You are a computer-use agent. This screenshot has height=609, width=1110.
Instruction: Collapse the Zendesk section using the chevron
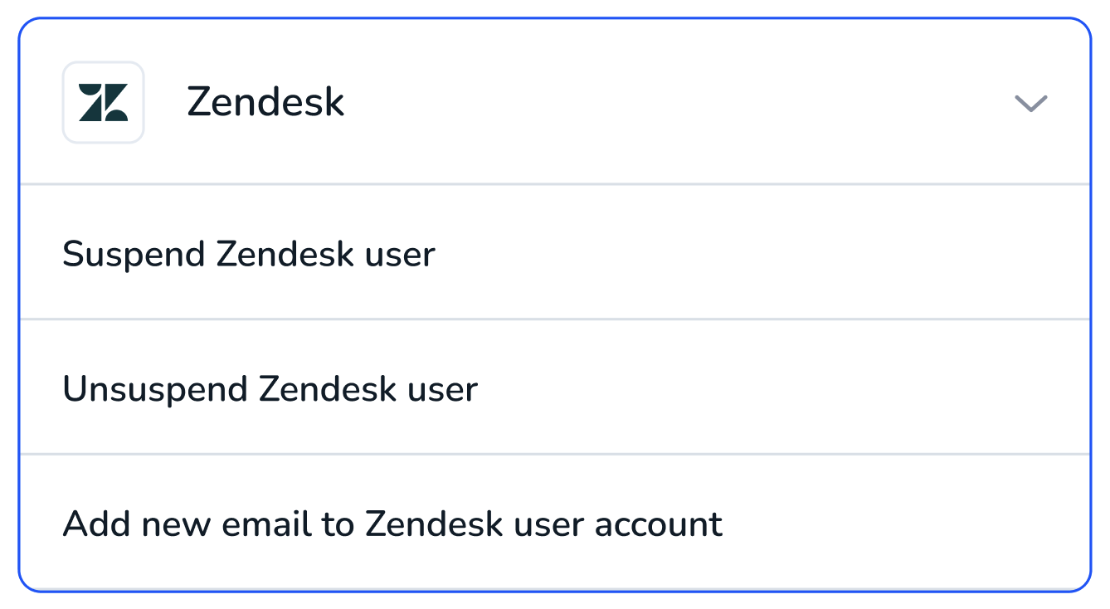coord(1030,103)
